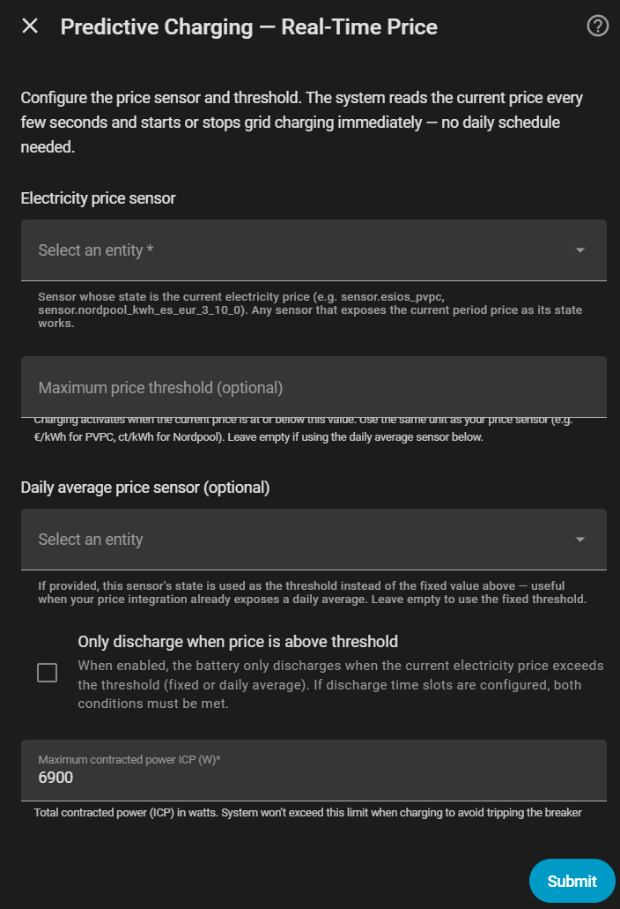Open the help icon in the header

597,26
